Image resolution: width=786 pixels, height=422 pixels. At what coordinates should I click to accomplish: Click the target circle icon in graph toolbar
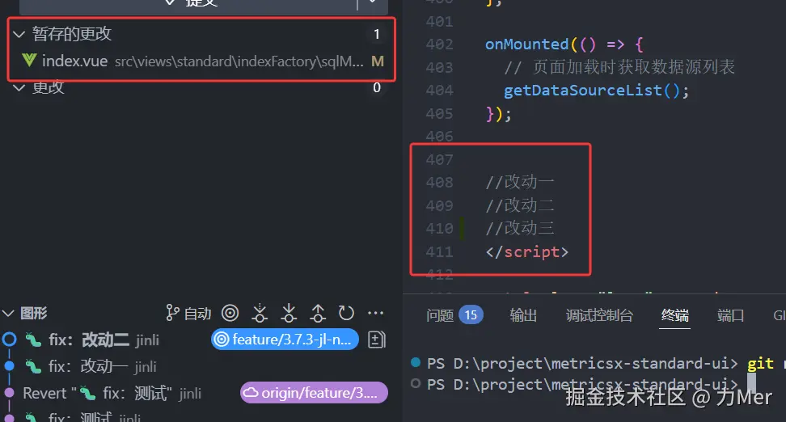(x=230, y=313)
